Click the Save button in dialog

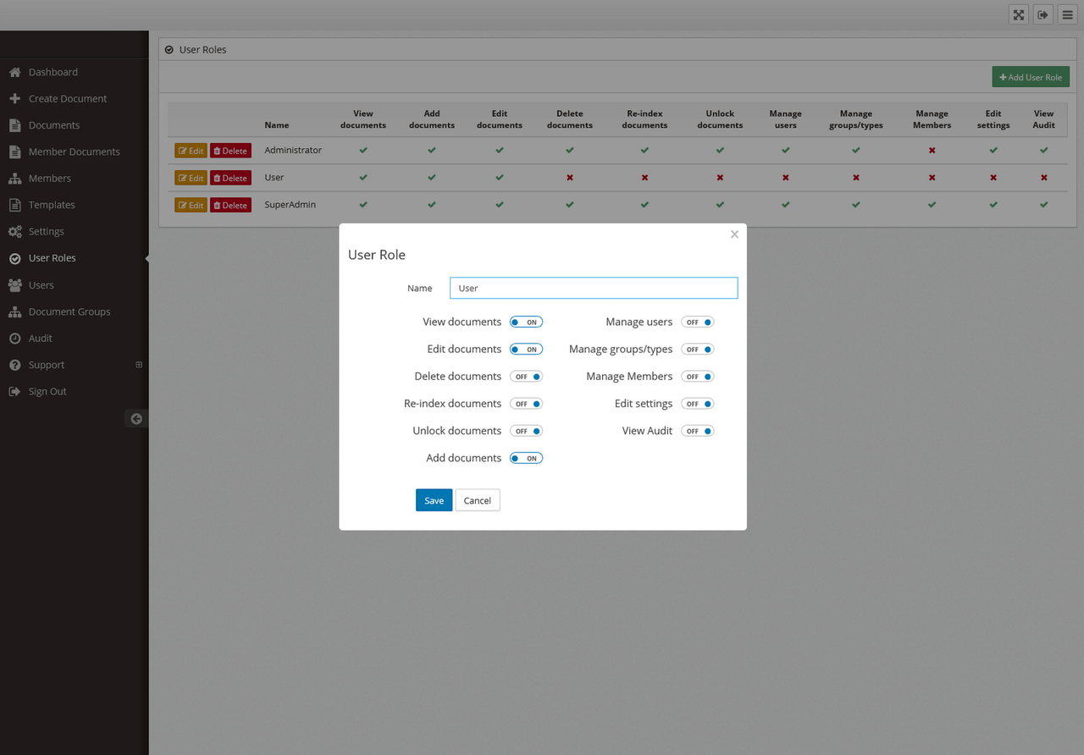[434, 500]
